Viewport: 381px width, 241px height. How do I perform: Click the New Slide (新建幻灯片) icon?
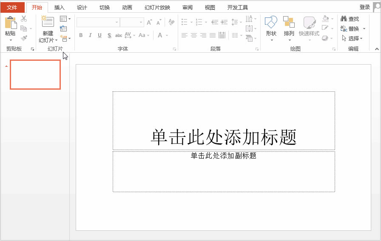(47, 22)
